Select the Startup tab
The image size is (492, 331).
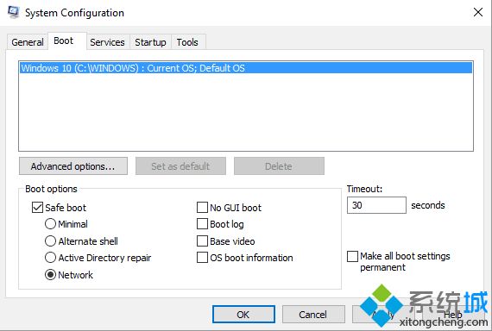(150, 42)
